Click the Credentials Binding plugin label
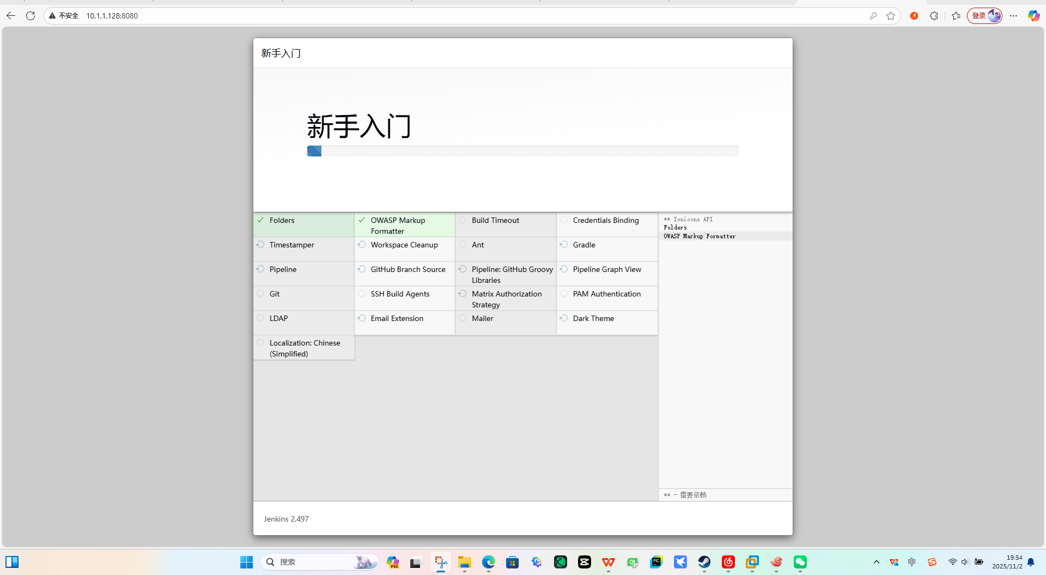 point(606,220)
